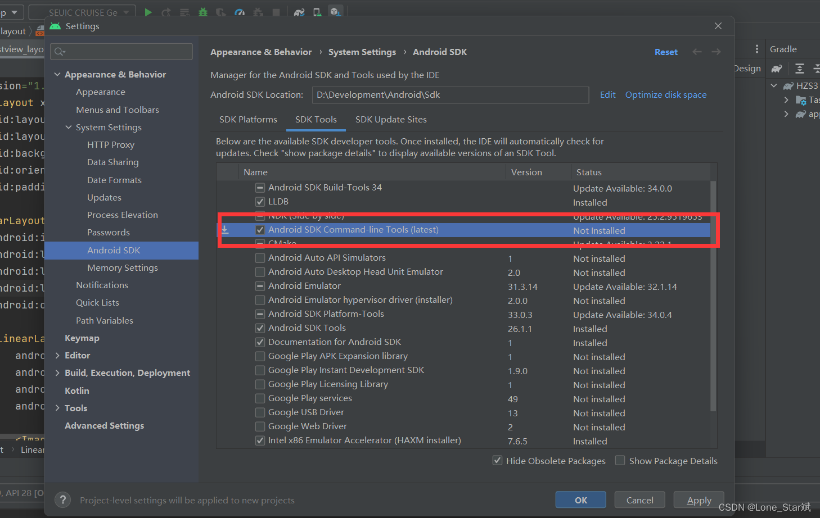The width and height of the screenshot is (820, 518).
Task: Open the Profiler gauge icon in the toolbar
Action: click(x=240, y=12)
